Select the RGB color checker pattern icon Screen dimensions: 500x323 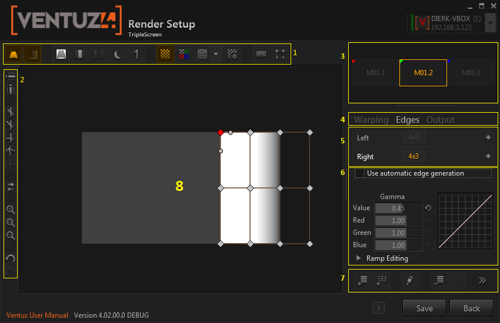(x=184, y=54)
